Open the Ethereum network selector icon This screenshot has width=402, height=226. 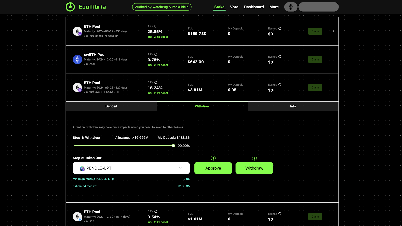(x=291, y=7)
